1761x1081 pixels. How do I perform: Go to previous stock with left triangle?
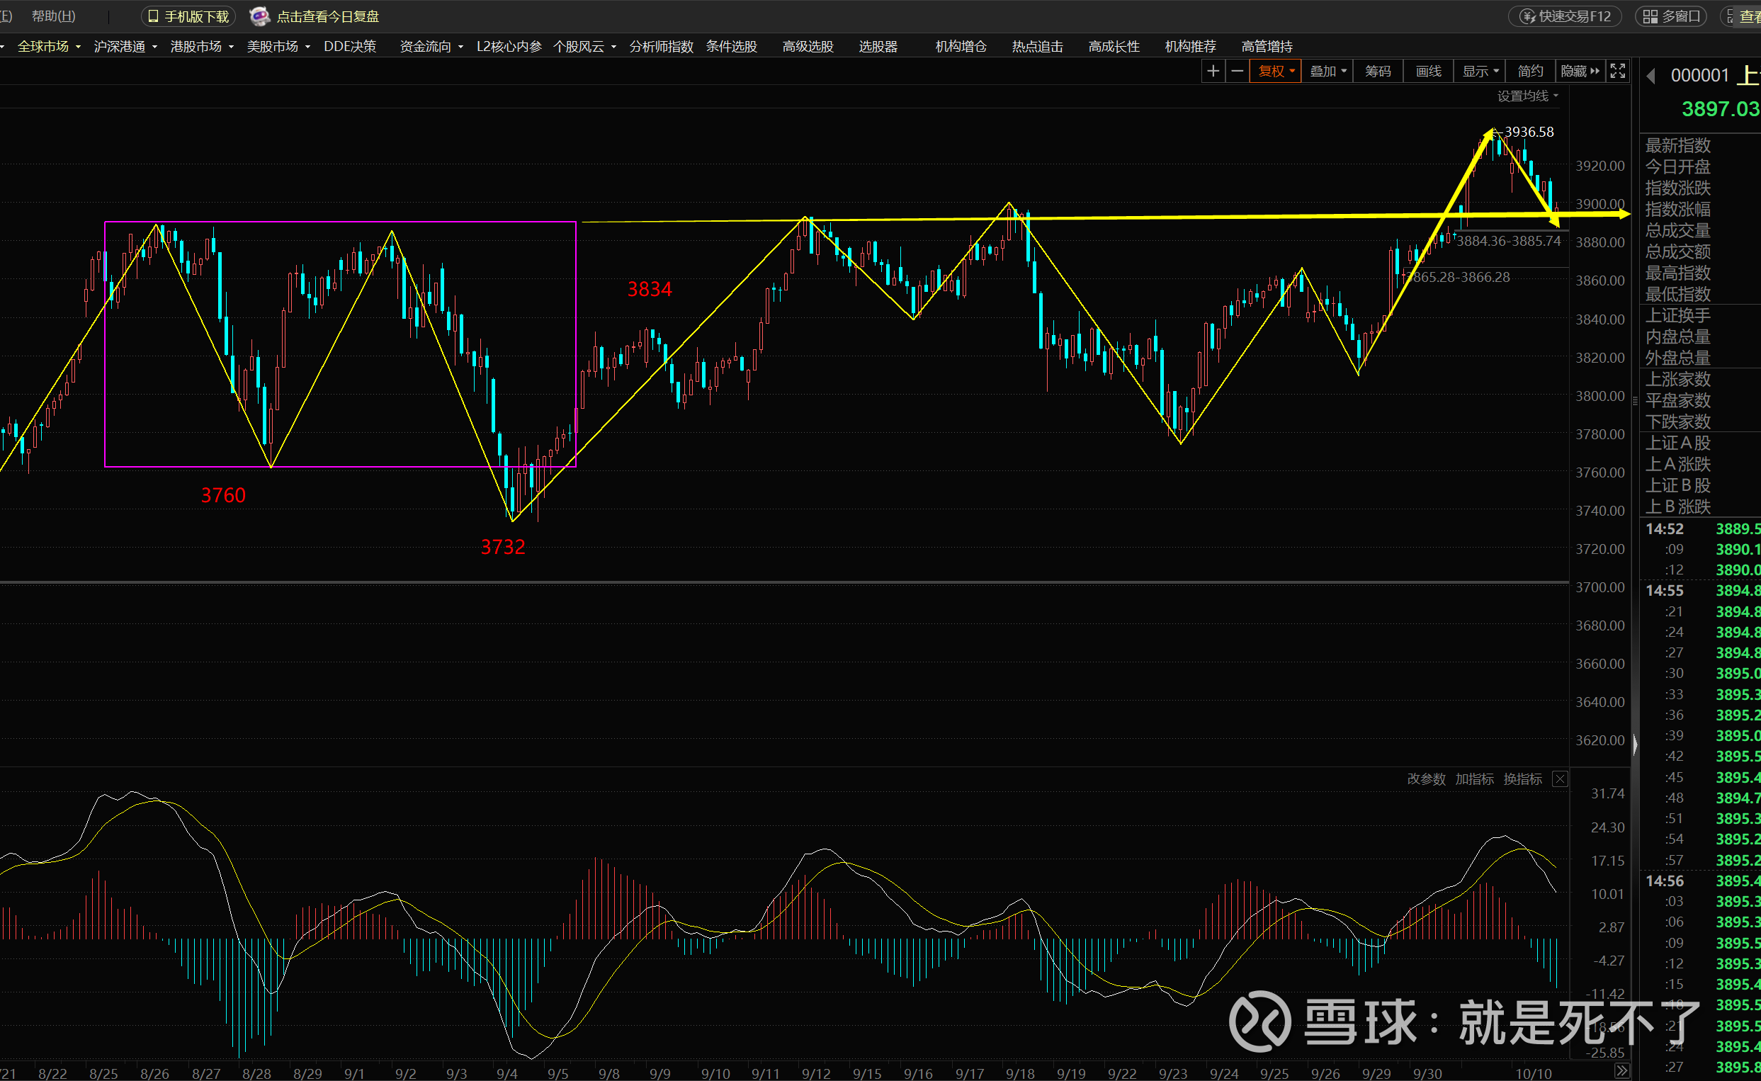coord(1651,76)
